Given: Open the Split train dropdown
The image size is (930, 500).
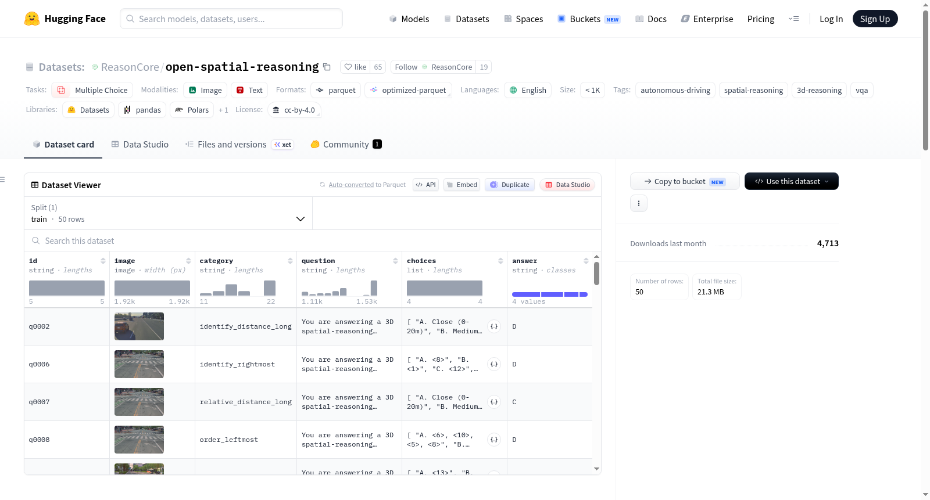Looking at the screenshot, I should tap(168, 213).
